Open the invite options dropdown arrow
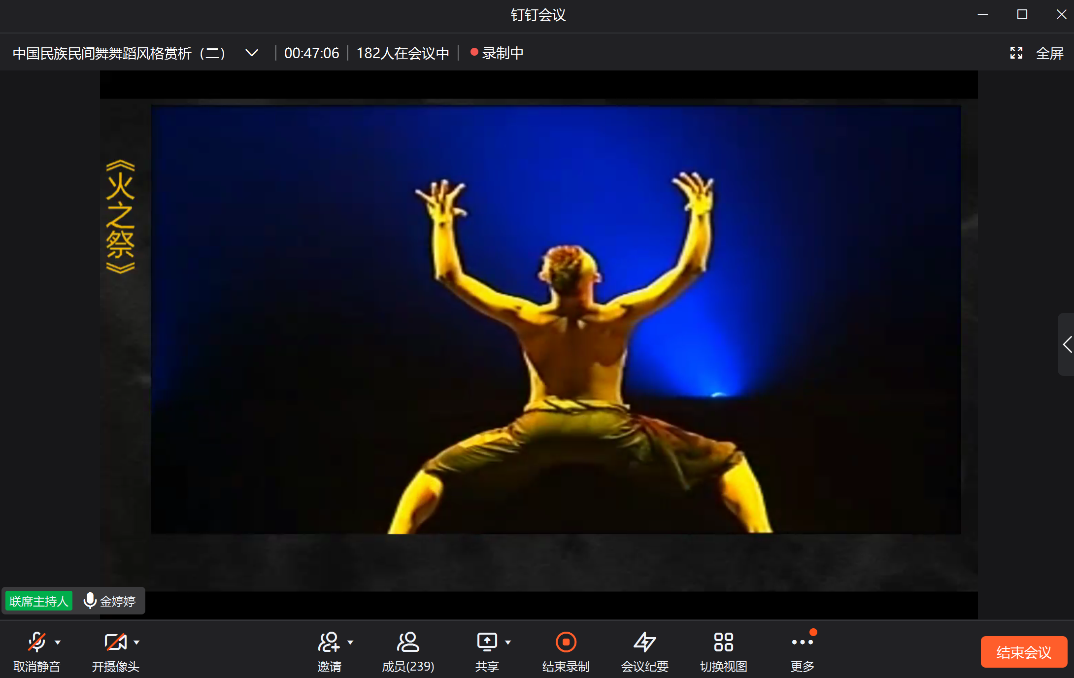This screenshot has height=678, width=1074. 350,643
